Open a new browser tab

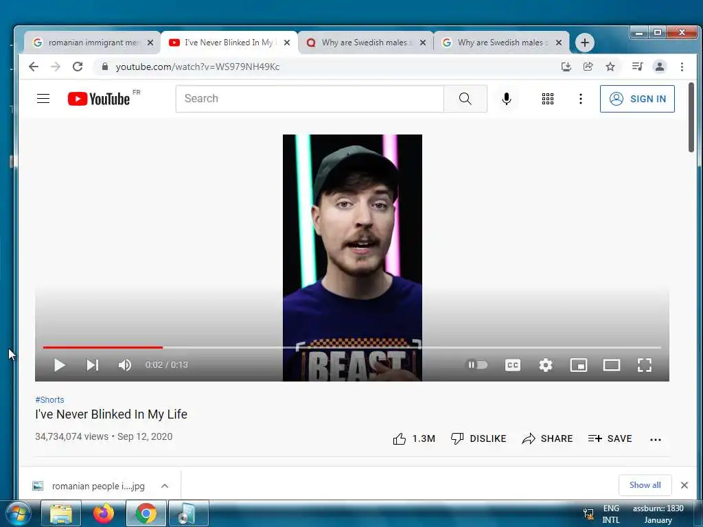pos(585,43)
